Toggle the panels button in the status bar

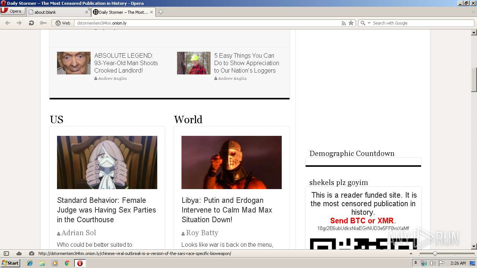(x=6, y=253)
